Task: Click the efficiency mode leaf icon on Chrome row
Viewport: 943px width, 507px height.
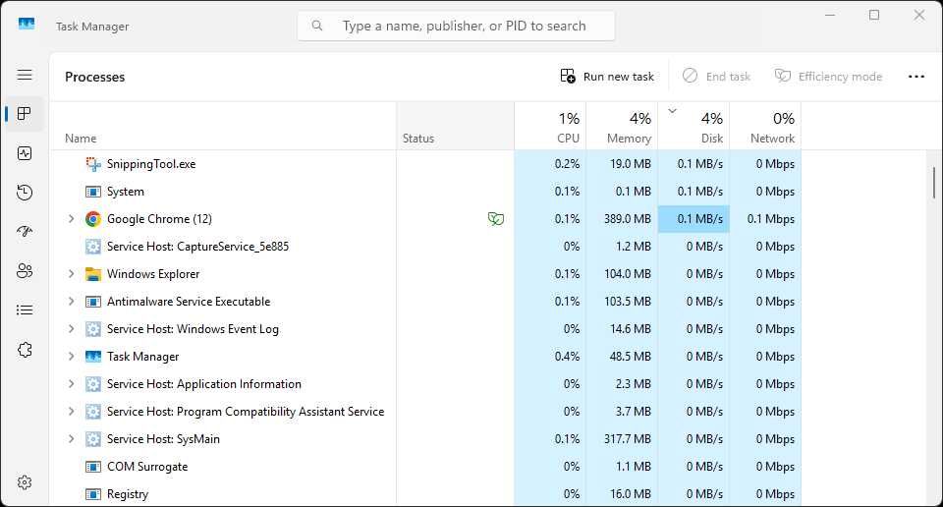Action: [x=495, y=219]
